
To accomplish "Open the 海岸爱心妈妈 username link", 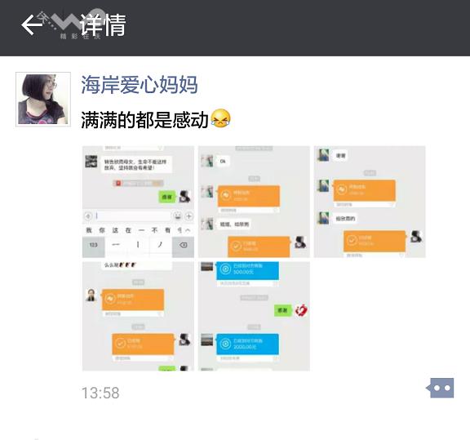I will (x=140, y=85).
